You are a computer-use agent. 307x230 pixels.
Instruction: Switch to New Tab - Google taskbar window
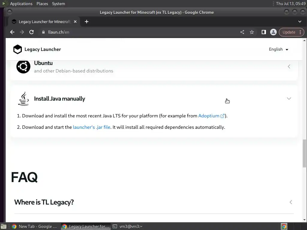click(34, 226)
